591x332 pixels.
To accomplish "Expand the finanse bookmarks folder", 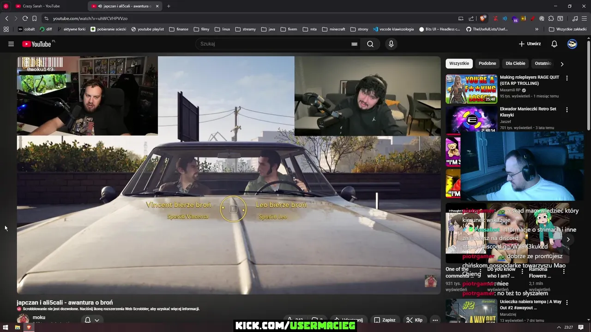I will coord(179,29).
